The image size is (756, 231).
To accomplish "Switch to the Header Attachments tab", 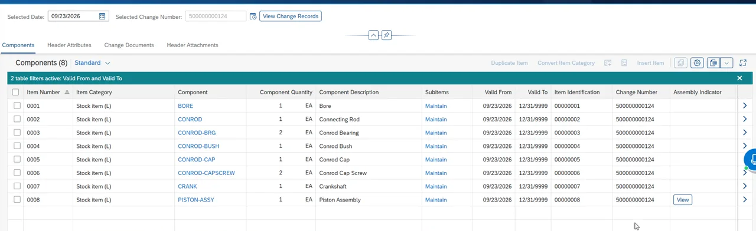I will (x=193, y=45).
